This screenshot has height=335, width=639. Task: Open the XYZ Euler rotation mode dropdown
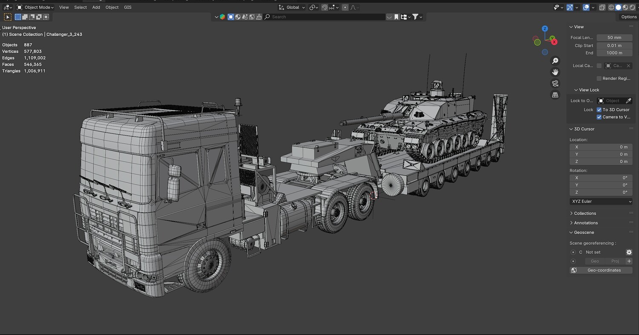tap(601, 201)
